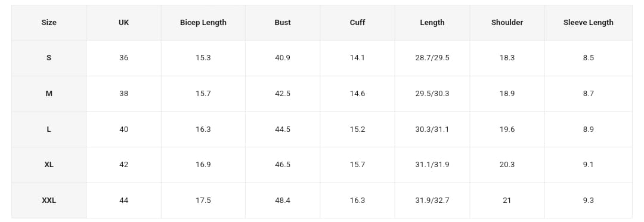
Task: Select sleeve length value 9.1
Action: pos(588,165)
